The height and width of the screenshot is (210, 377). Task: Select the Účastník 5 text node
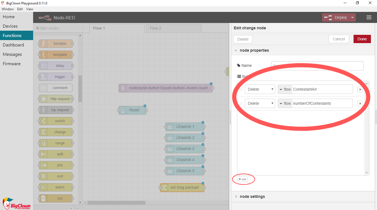tap(185, 171)
